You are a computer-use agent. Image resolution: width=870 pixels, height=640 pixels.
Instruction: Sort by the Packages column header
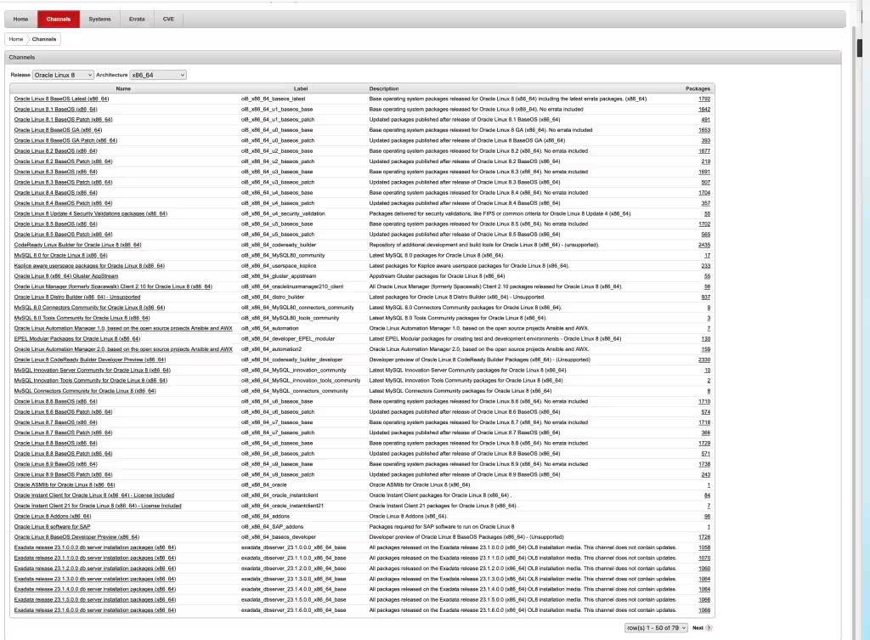(x=698, y=88)
